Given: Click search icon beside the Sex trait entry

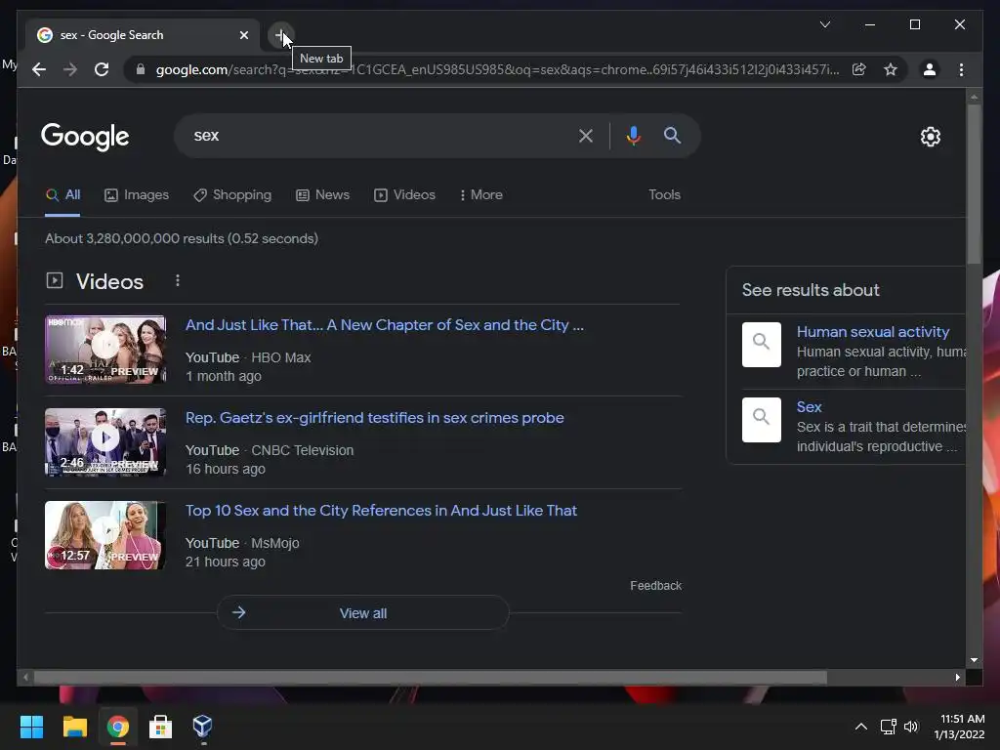Looking at the screenshot, I should [762, 420].
